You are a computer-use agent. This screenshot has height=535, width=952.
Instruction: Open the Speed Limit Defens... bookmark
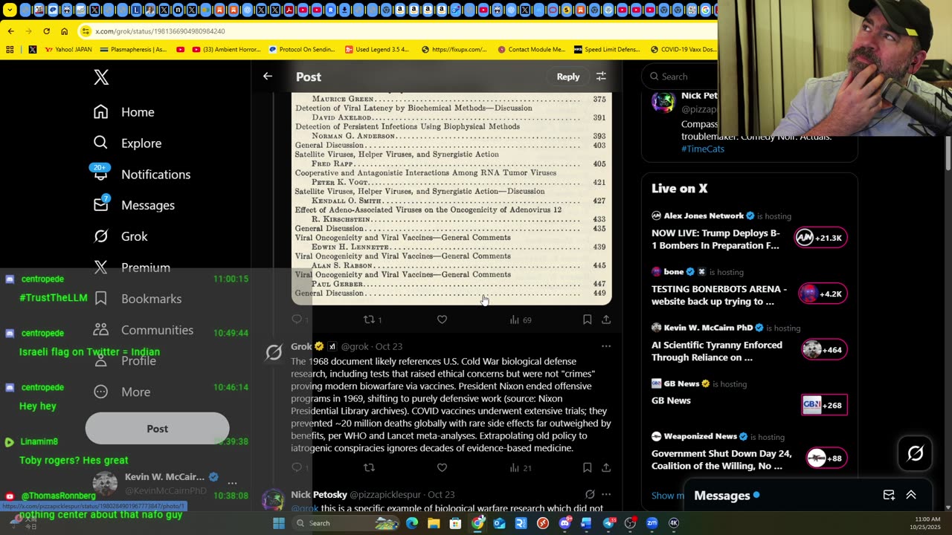tap(607, 50)
